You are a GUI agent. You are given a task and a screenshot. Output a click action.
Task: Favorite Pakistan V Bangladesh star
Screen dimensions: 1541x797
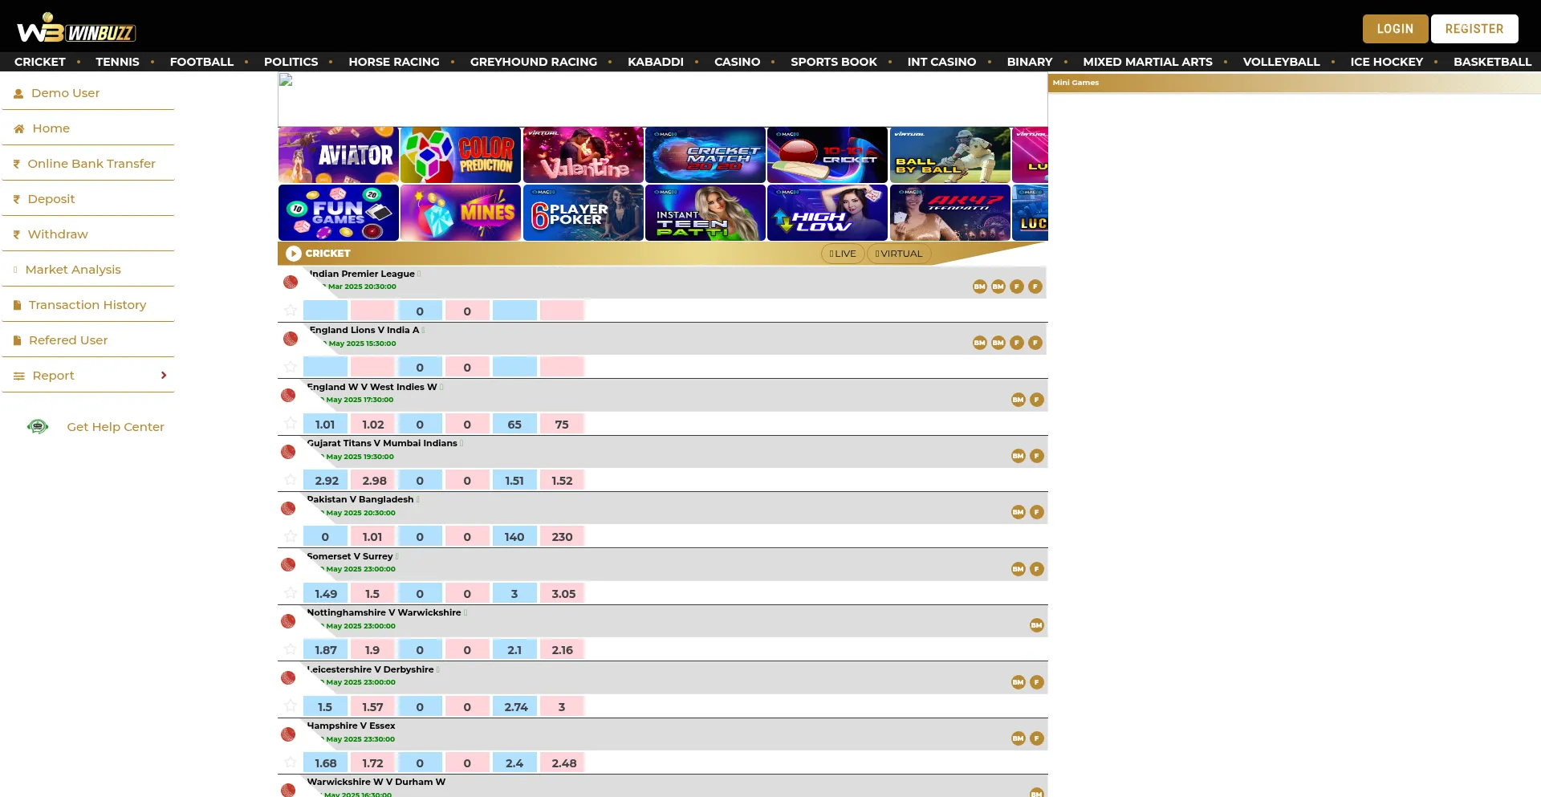tap(291, 536)
